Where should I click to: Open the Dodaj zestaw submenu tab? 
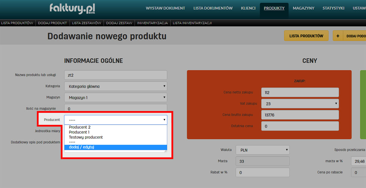click(119, 23)
